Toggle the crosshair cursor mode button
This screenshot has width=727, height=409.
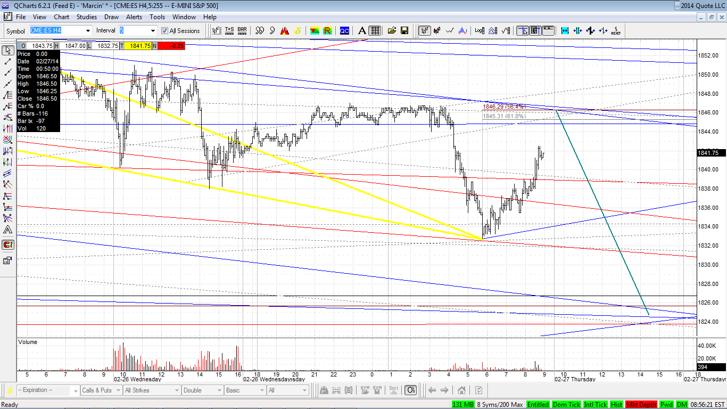click(x=523, y=30)
